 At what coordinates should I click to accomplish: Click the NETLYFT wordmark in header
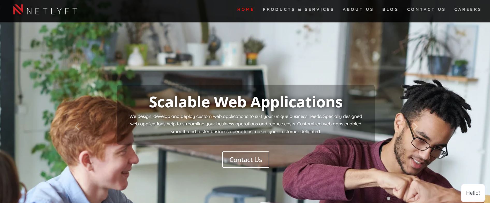tap(52, 11)
